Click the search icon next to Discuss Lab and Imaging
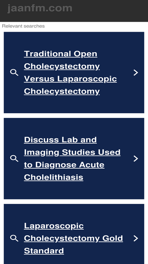This screenshot has width=148, height=264. (x=14, y=159)
